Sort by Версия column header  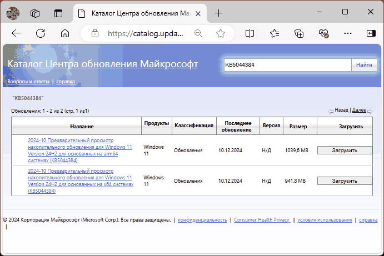click(271, 126)
